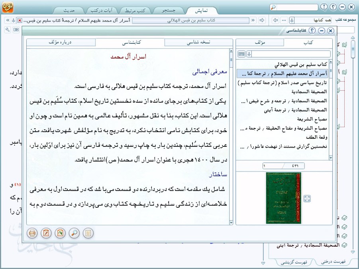This screenshot has width=359, height=269.
Task: Select الصحيفة السجادية ترجمة آيتی in dialog list
Action: click(282, 110)
